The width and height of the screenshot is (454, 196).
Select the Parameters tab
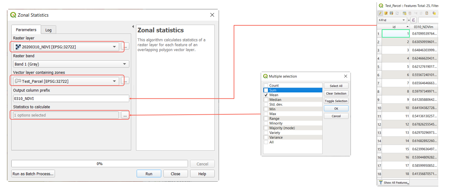point(26,30)
